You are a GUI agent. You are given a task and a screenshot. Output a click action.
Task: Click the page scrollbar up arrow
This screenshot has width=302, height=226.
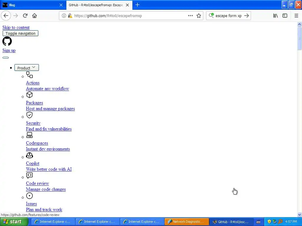[x=299, y=24]
